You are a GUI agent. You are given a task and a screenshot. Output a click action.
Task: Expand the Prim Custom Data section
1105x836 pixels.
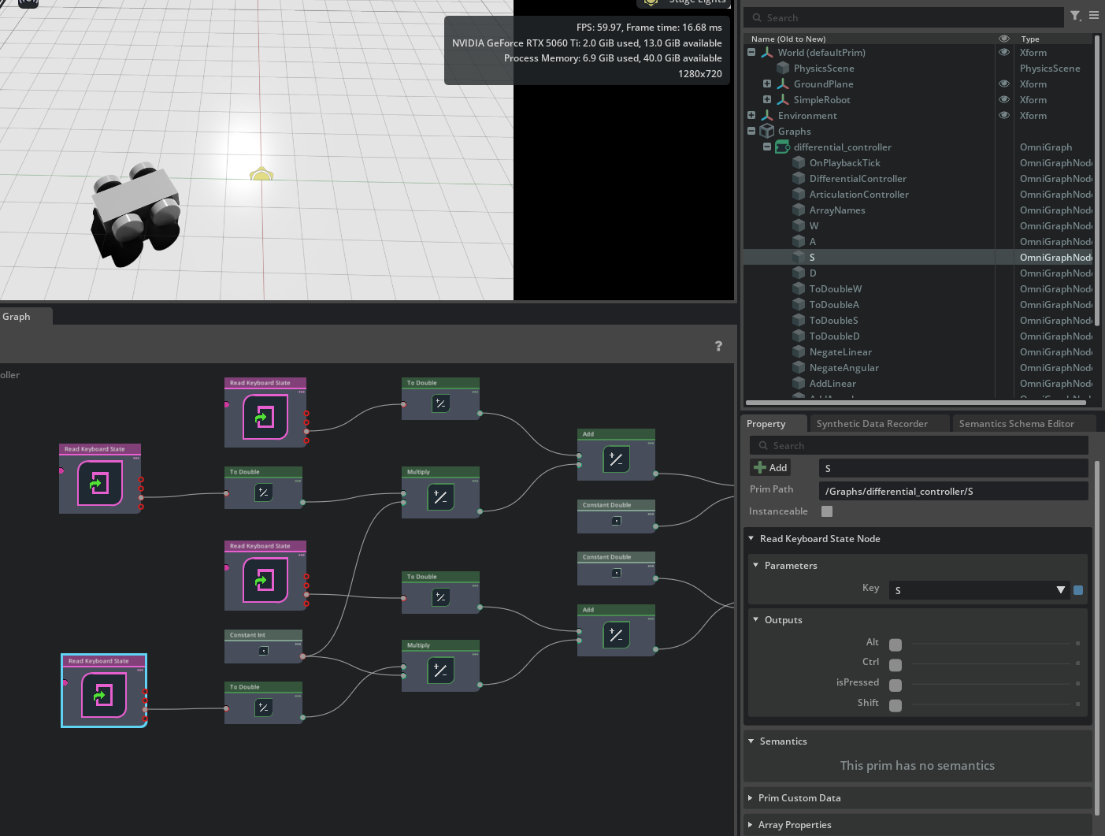pyautogui.click(x=751, y=798)
